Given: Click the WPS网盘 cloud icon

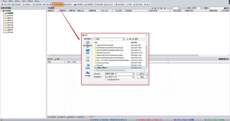Looking at the screenshot, I should coord(88,73).
